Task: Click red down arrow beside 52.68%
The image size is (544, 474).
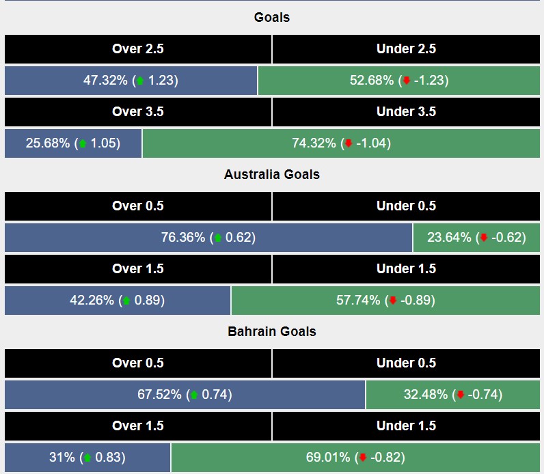Action: coord(407,81)
